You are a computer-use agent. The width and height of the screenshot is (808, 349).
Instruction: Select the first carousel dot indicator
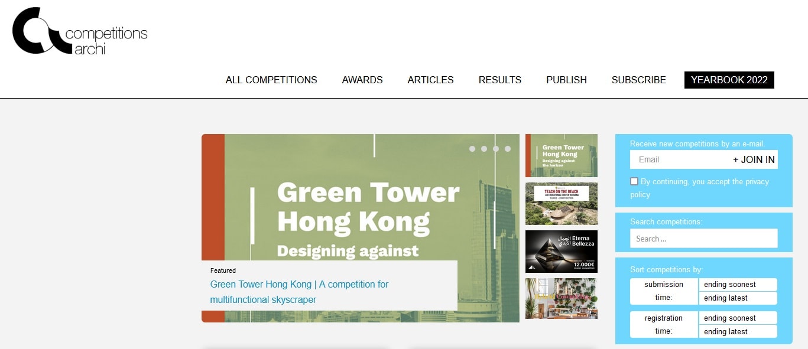pyautogui.click(x=472, y=149)
